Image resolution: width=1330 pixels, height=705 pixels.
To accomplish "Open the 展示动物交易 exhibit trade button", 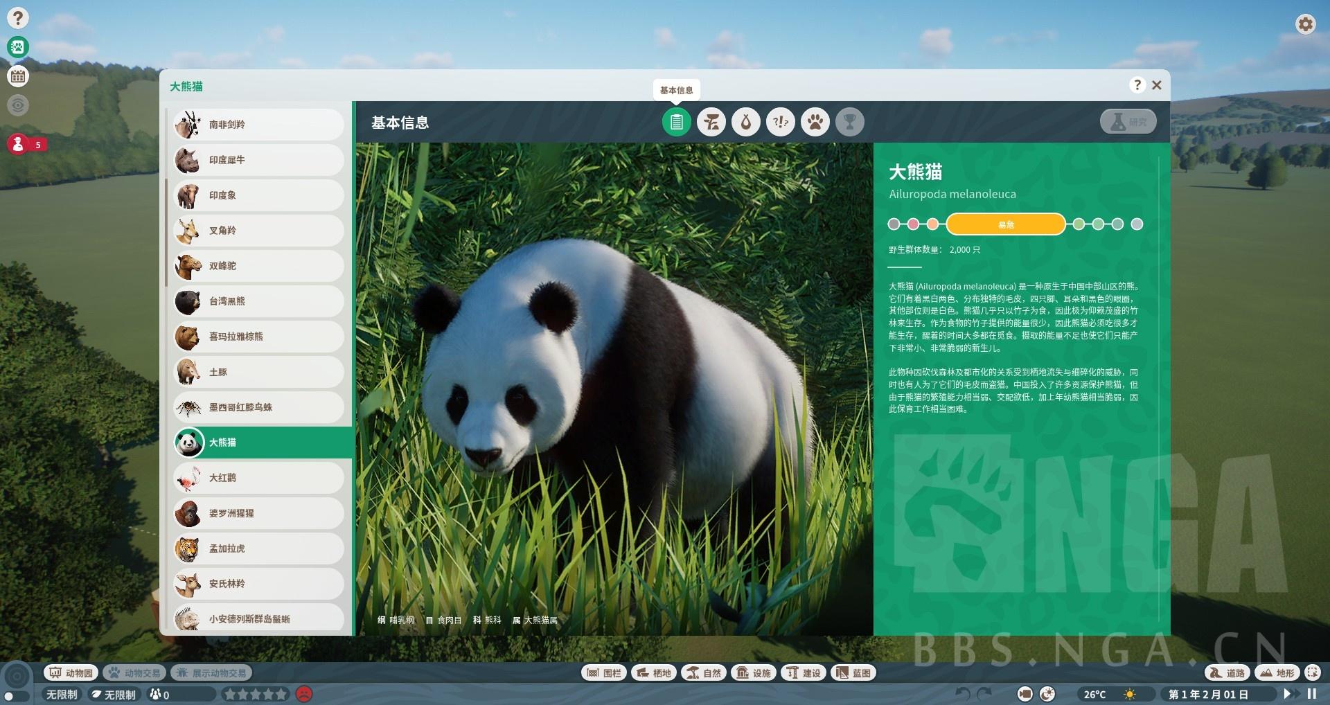I will [211, 672].
